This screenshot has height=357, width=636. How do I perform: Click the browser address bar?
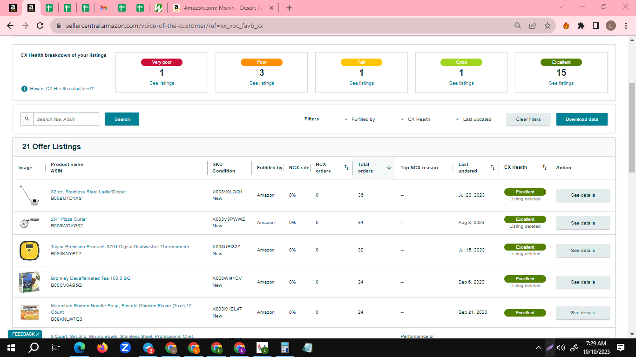point(279,26)
